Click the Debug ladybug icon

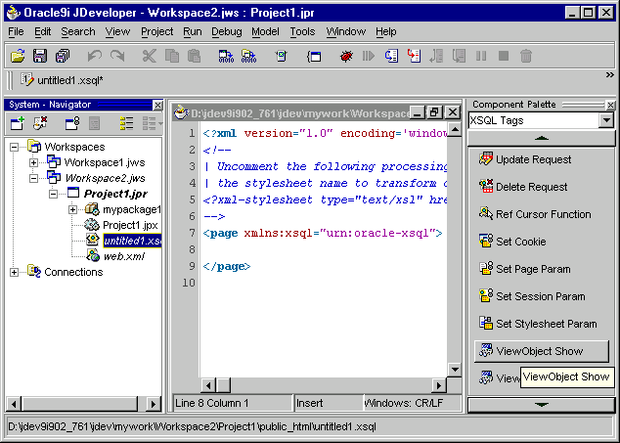pos(346,56)
